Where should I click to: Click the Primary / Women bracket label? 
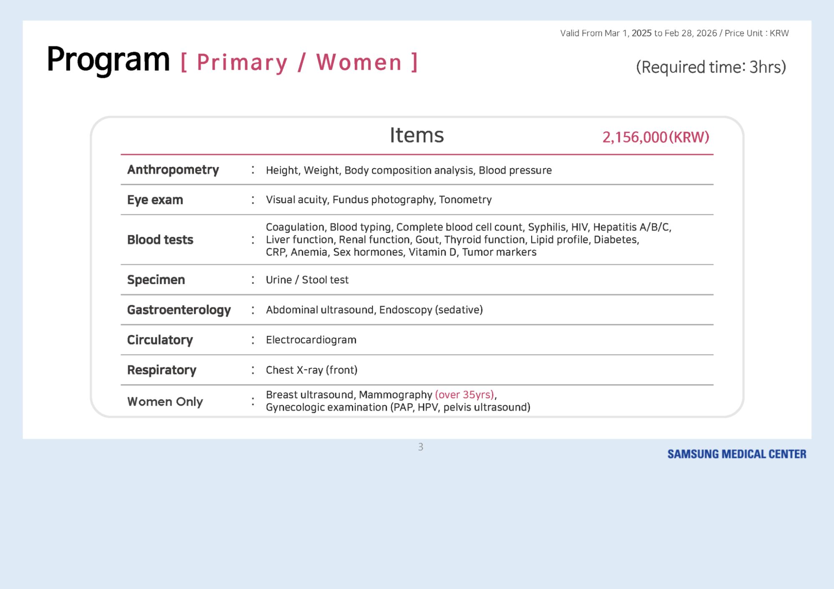click(x=299, y=62)
